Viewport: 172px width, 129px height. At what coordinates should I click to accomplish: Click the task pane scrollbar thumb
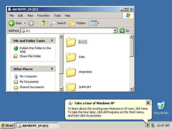click(61, 56)
